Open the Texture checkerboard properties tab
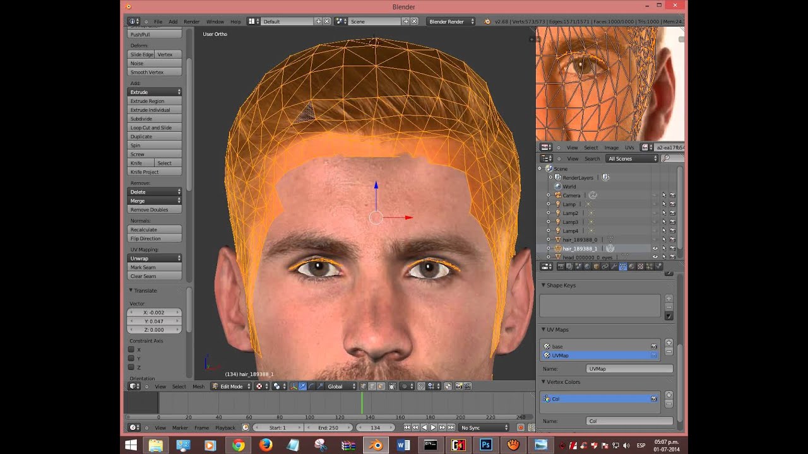Screen dimensions: 808x454 pyautogui.click(x=641, y=266)
